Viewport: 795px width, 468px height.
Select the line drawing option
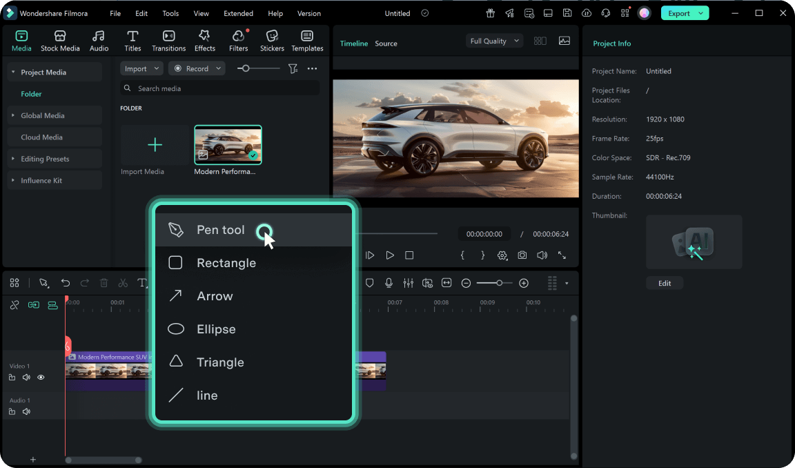253,395
